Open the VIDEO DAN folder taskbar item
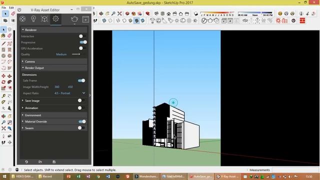Viewport: 320px width, 180px height. (22, 176)
